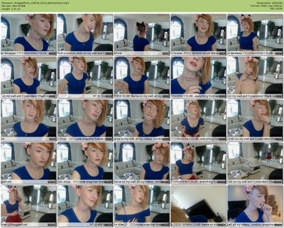Select the File size line in header
The height and width of the screenshot is (228, 284).
click(13, 6)
